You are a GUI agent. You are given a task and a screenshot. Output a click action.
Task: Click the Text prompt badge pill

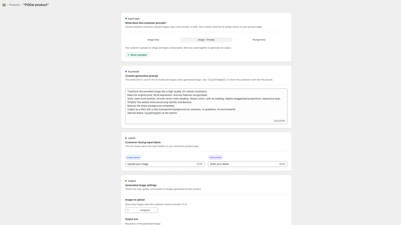pyautogui.click(x=215, y=157)
